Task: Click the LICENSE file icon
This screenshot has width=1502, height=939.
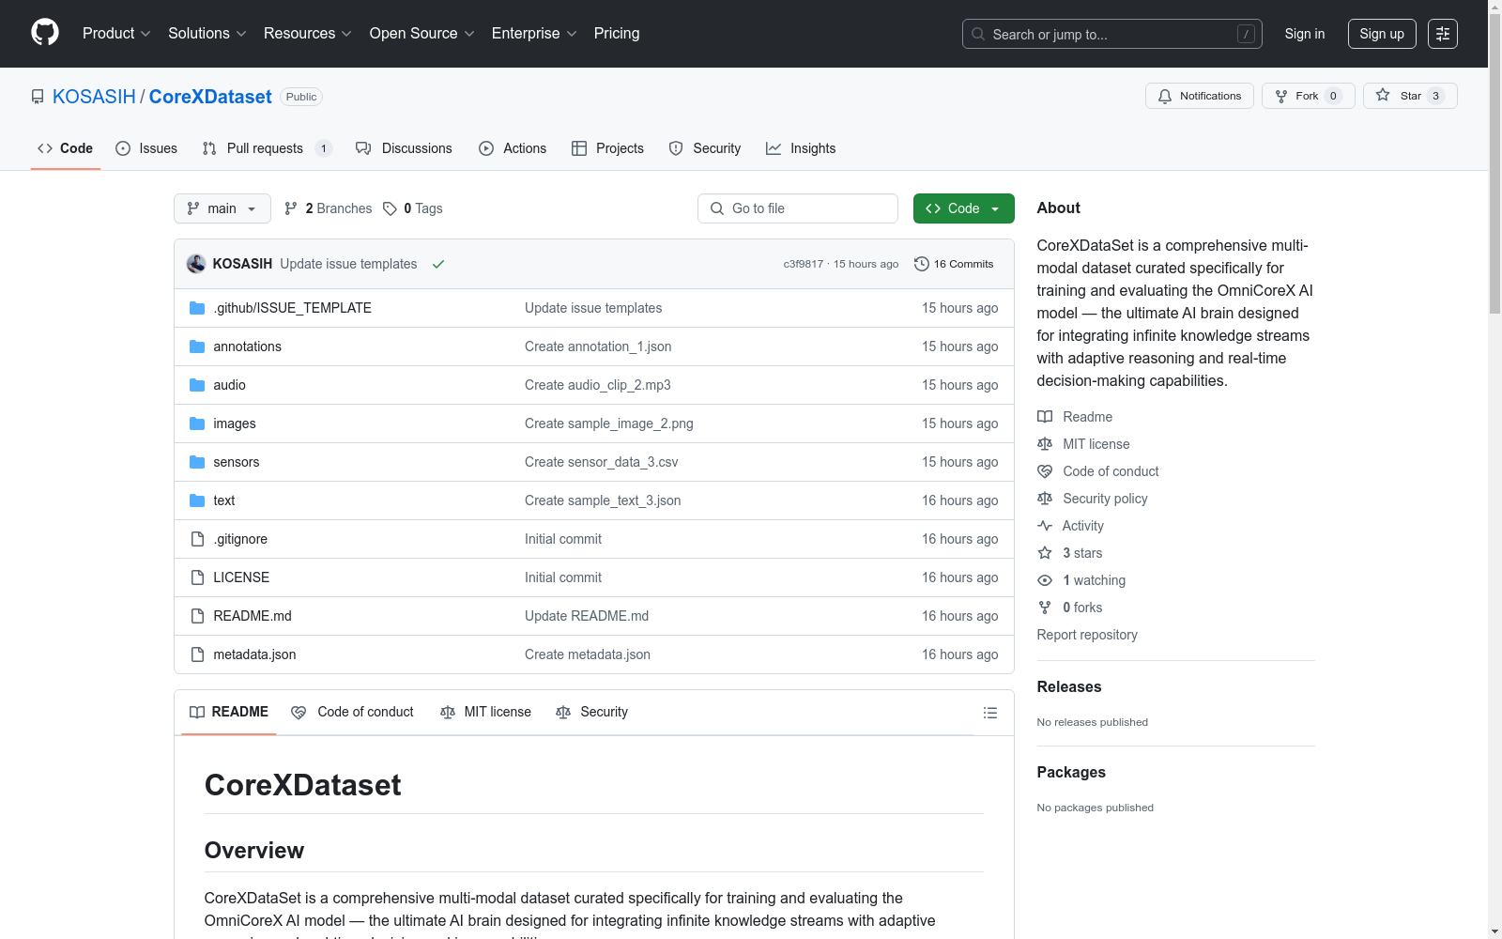Action: 197,577
